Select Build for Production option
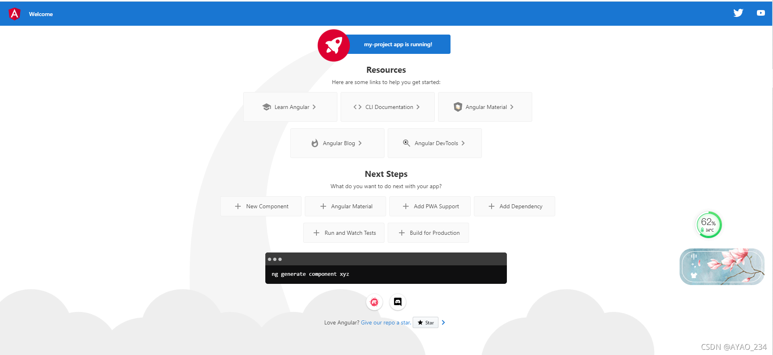 pyautogui.click(x=428, y=233)
